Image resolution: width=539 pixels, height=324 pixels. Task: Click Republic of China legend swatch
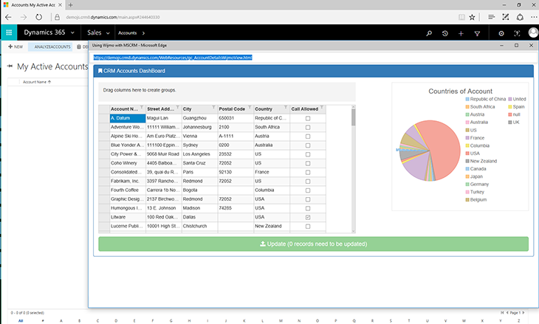click(467, 99)
